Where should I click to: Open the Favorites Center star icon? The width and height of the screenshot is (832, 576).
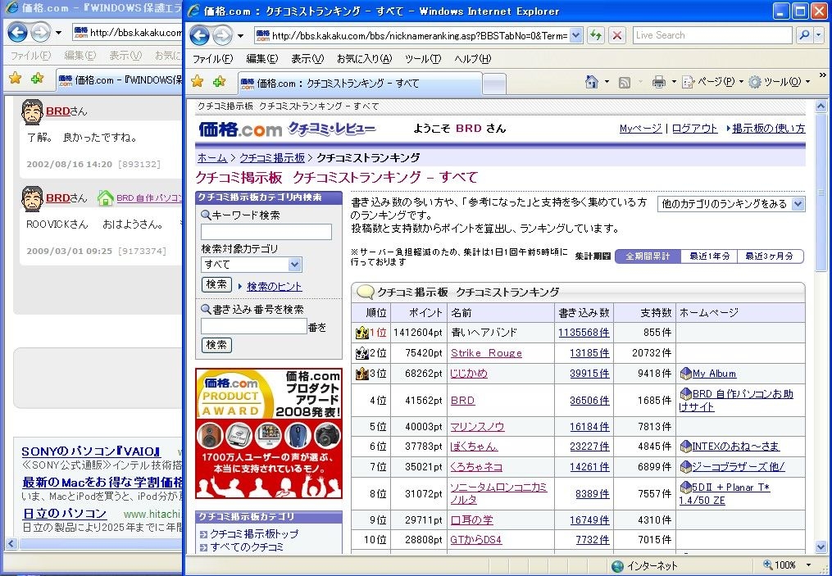tap(198, 82)
